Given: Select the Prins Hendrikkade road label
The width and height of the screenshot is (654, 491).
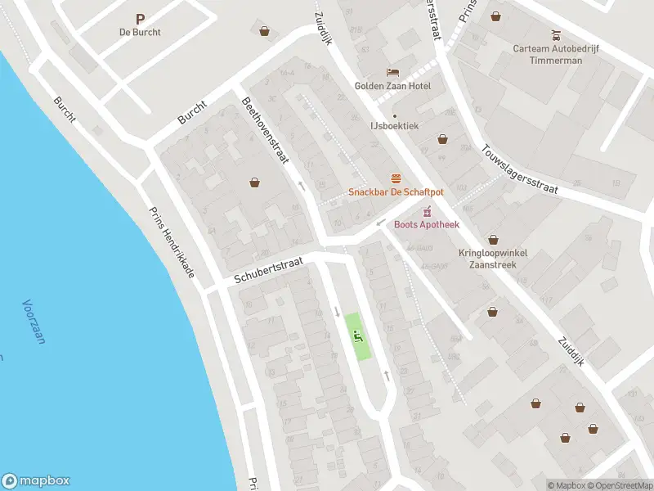Looking at the screenshot, I should coord(172,242).
